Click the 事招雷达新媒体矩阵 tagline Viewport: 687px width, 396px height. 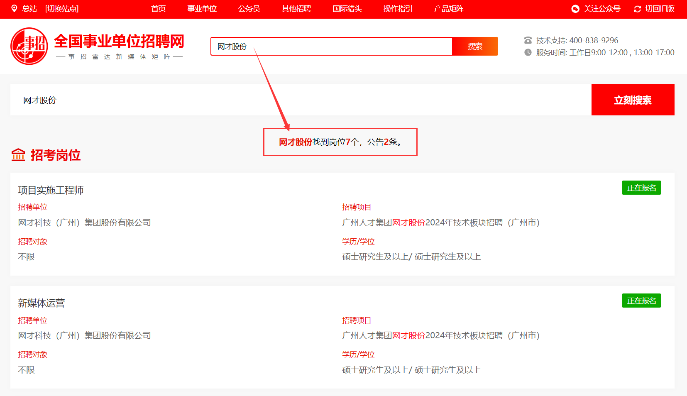[119, 56]
